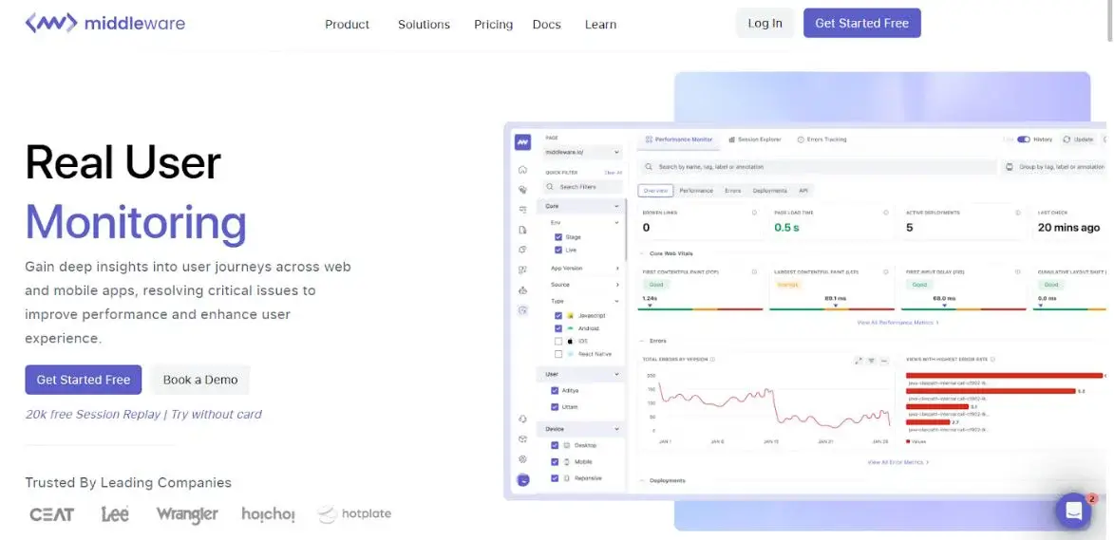Uncheck the Uttam user checkbox
The height and width of the screenshot is (540, 1114).
click(555, 407)
